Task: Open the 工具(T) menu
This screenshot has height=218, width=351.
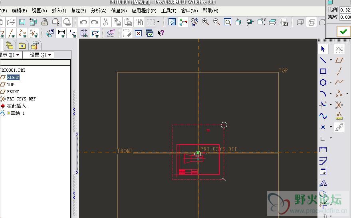Action: tap(169, 11)
